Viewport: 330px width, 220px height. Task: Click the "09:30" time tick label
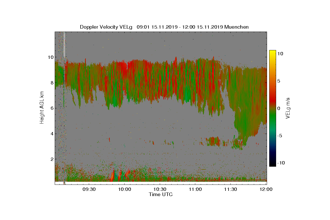point(89,189)
